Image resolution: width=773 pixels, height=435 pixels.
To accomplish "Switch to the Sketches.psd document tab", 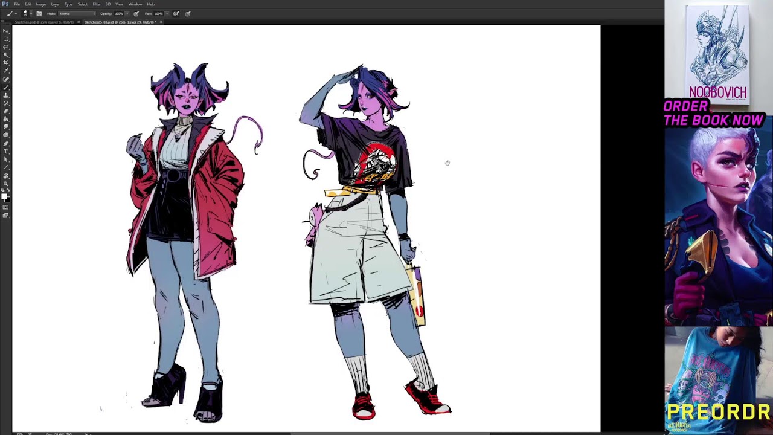I will (x=44, y=22).
